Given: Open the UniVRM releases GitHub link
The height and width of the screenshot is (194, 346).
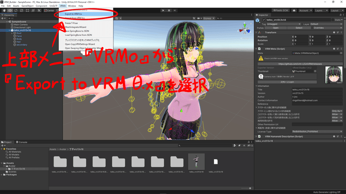Looking at the screenshot, I should [x=300, y=64].
